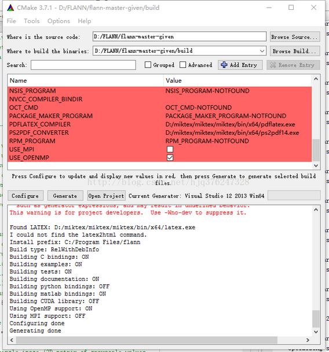
Task: Click the Generate button
Action: point(65,196)
